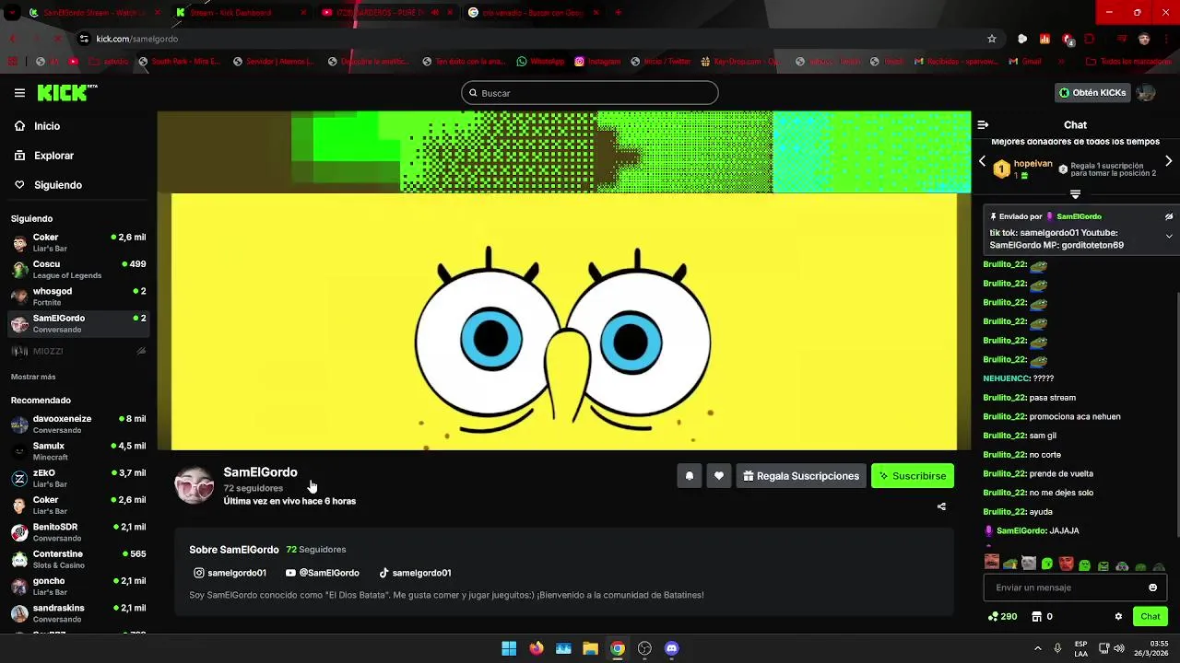Toggle the notification bell for SamElGordo
Viewport: 1180px width, 663px height.
[689, 476]
